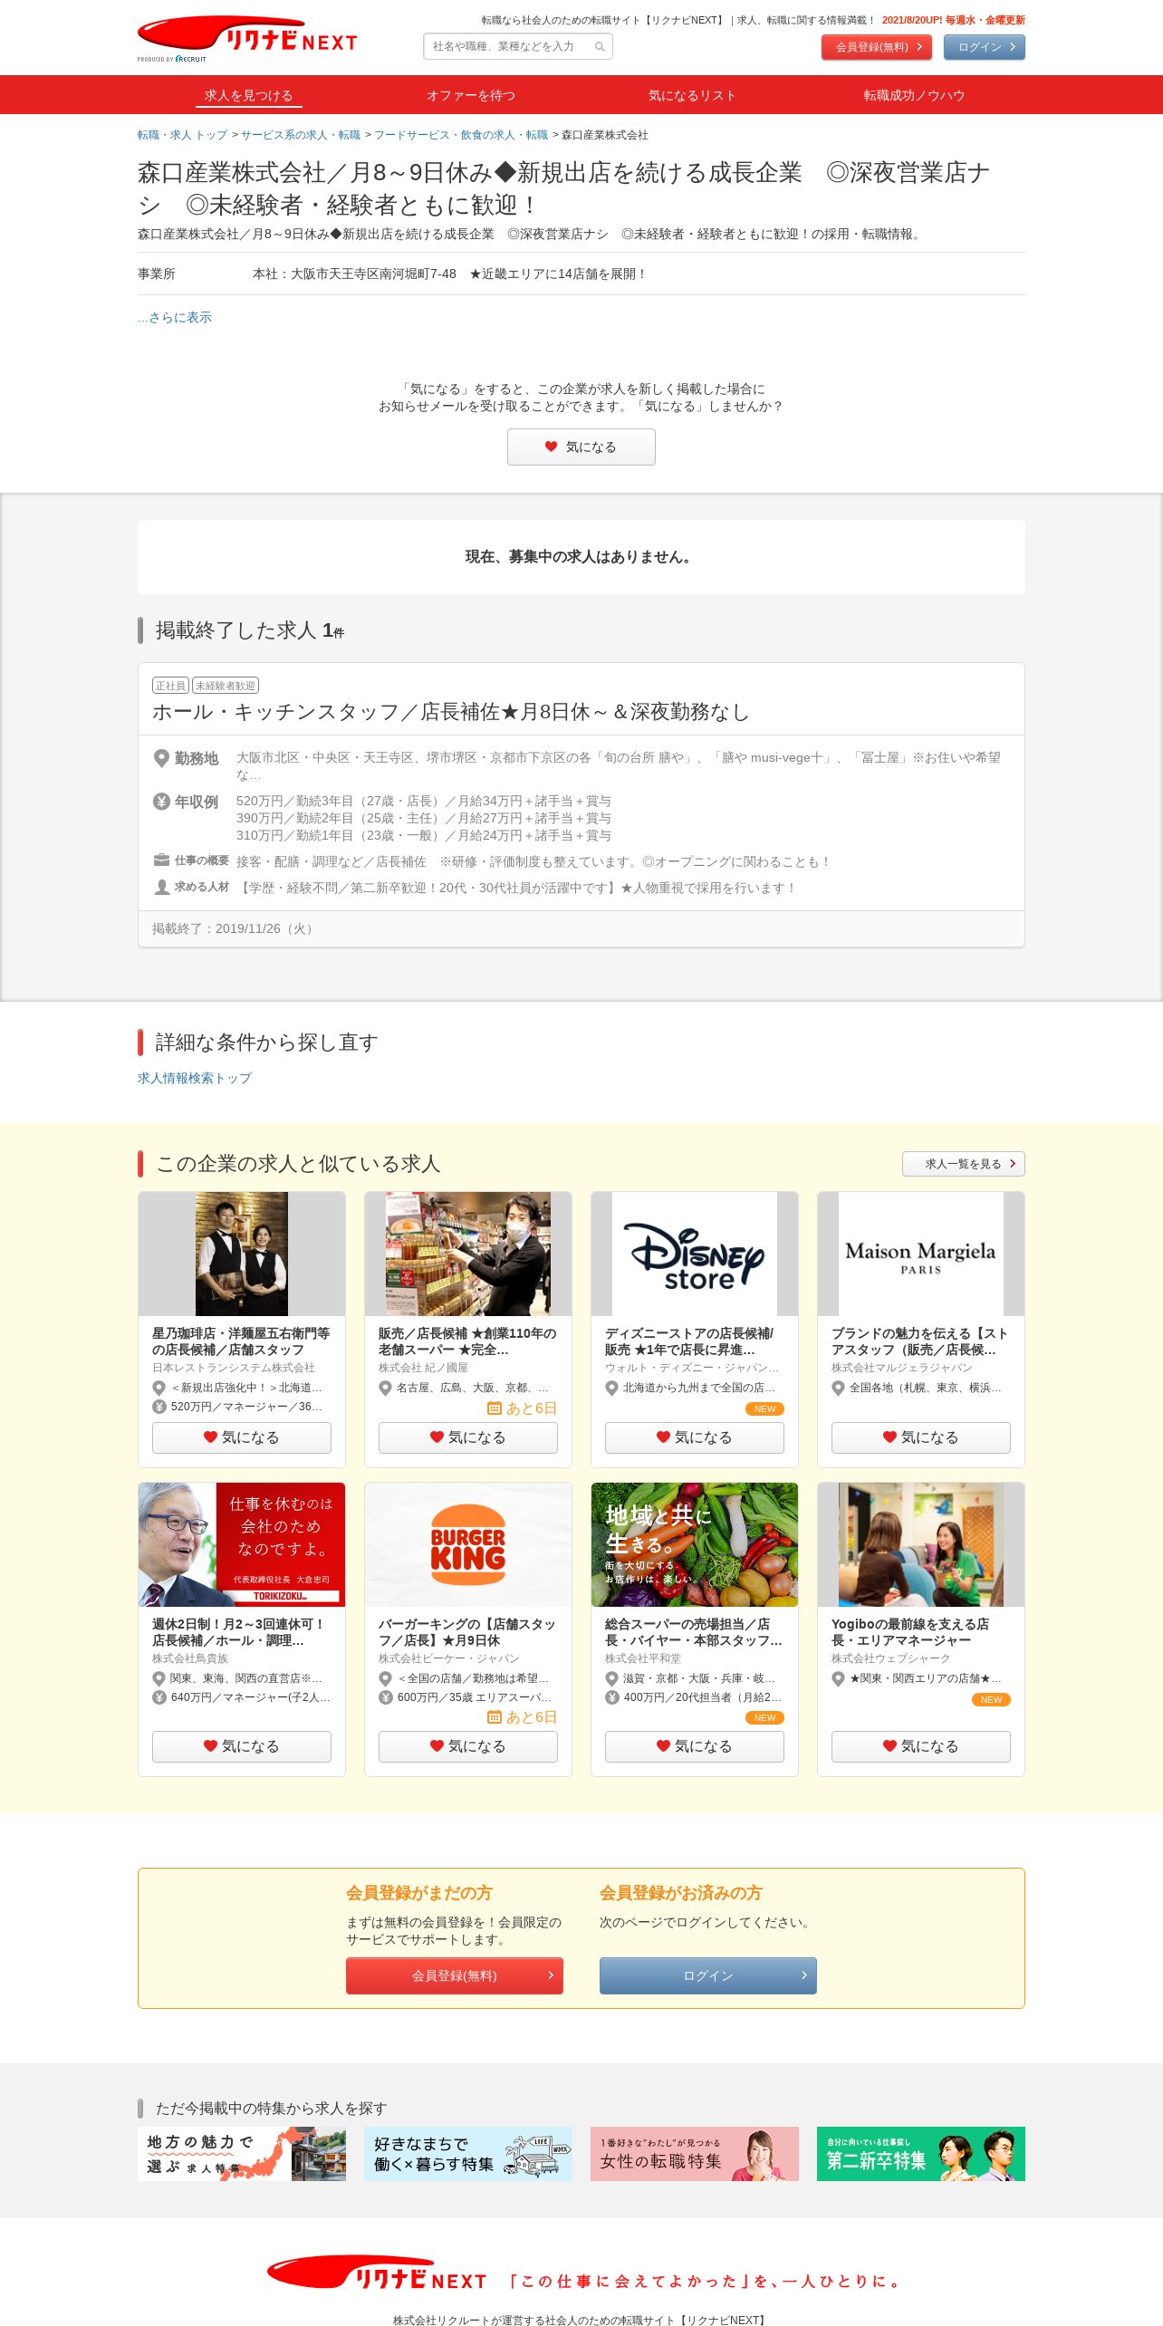Screen dimensions: 1163x2326
Task: Click the 気になる heart button for 森口産業
Action: 581,447
